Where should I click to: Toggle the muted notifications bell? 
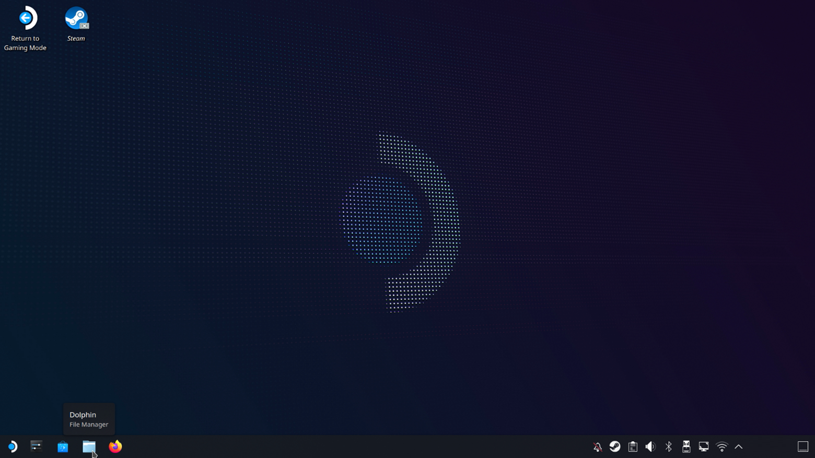coord(598,447)
